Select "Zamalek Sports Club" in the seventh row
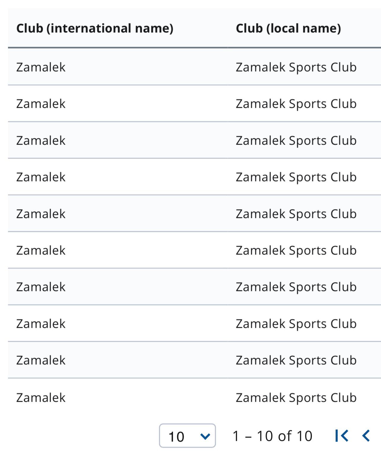 point(296,287)
